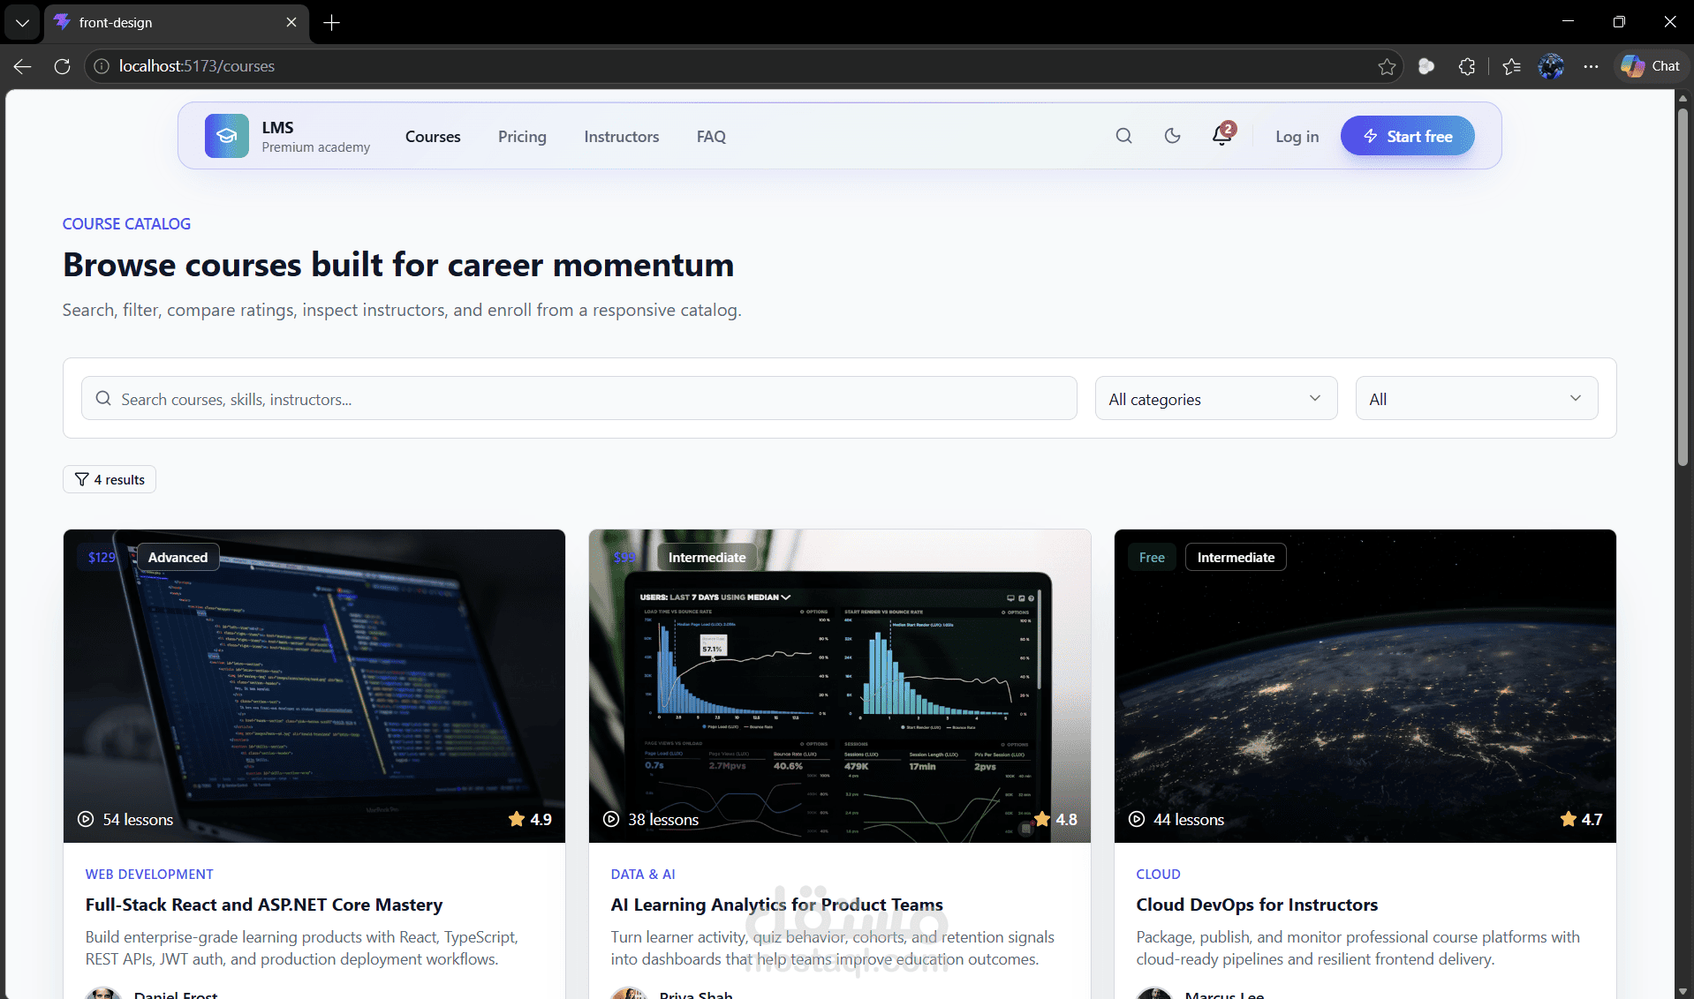Focus the Search courses input field

579,398
